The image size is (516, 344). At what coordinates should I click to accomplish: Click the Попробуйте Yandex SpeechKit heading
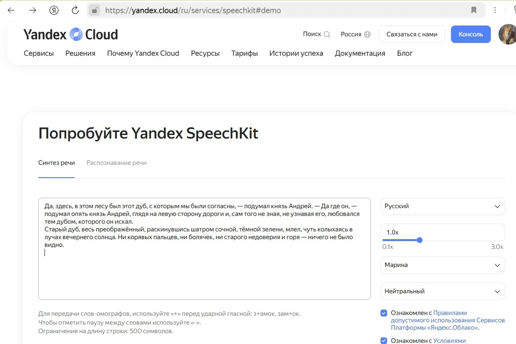[x=148, y=134]
